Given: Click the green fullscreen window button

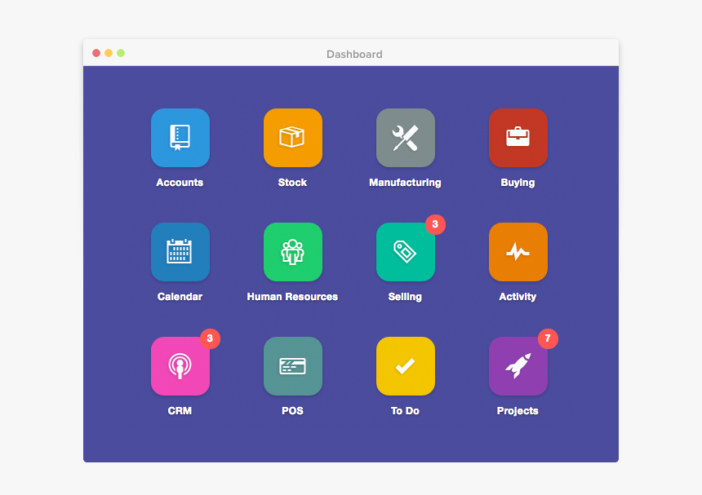Looking at the screenshot, I should pyautogui.click(x=121, y=52).
